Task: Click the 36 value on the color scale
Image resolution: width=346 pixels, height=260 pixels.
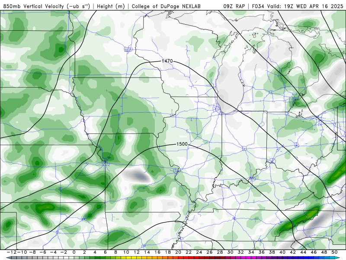Action: 262,252
